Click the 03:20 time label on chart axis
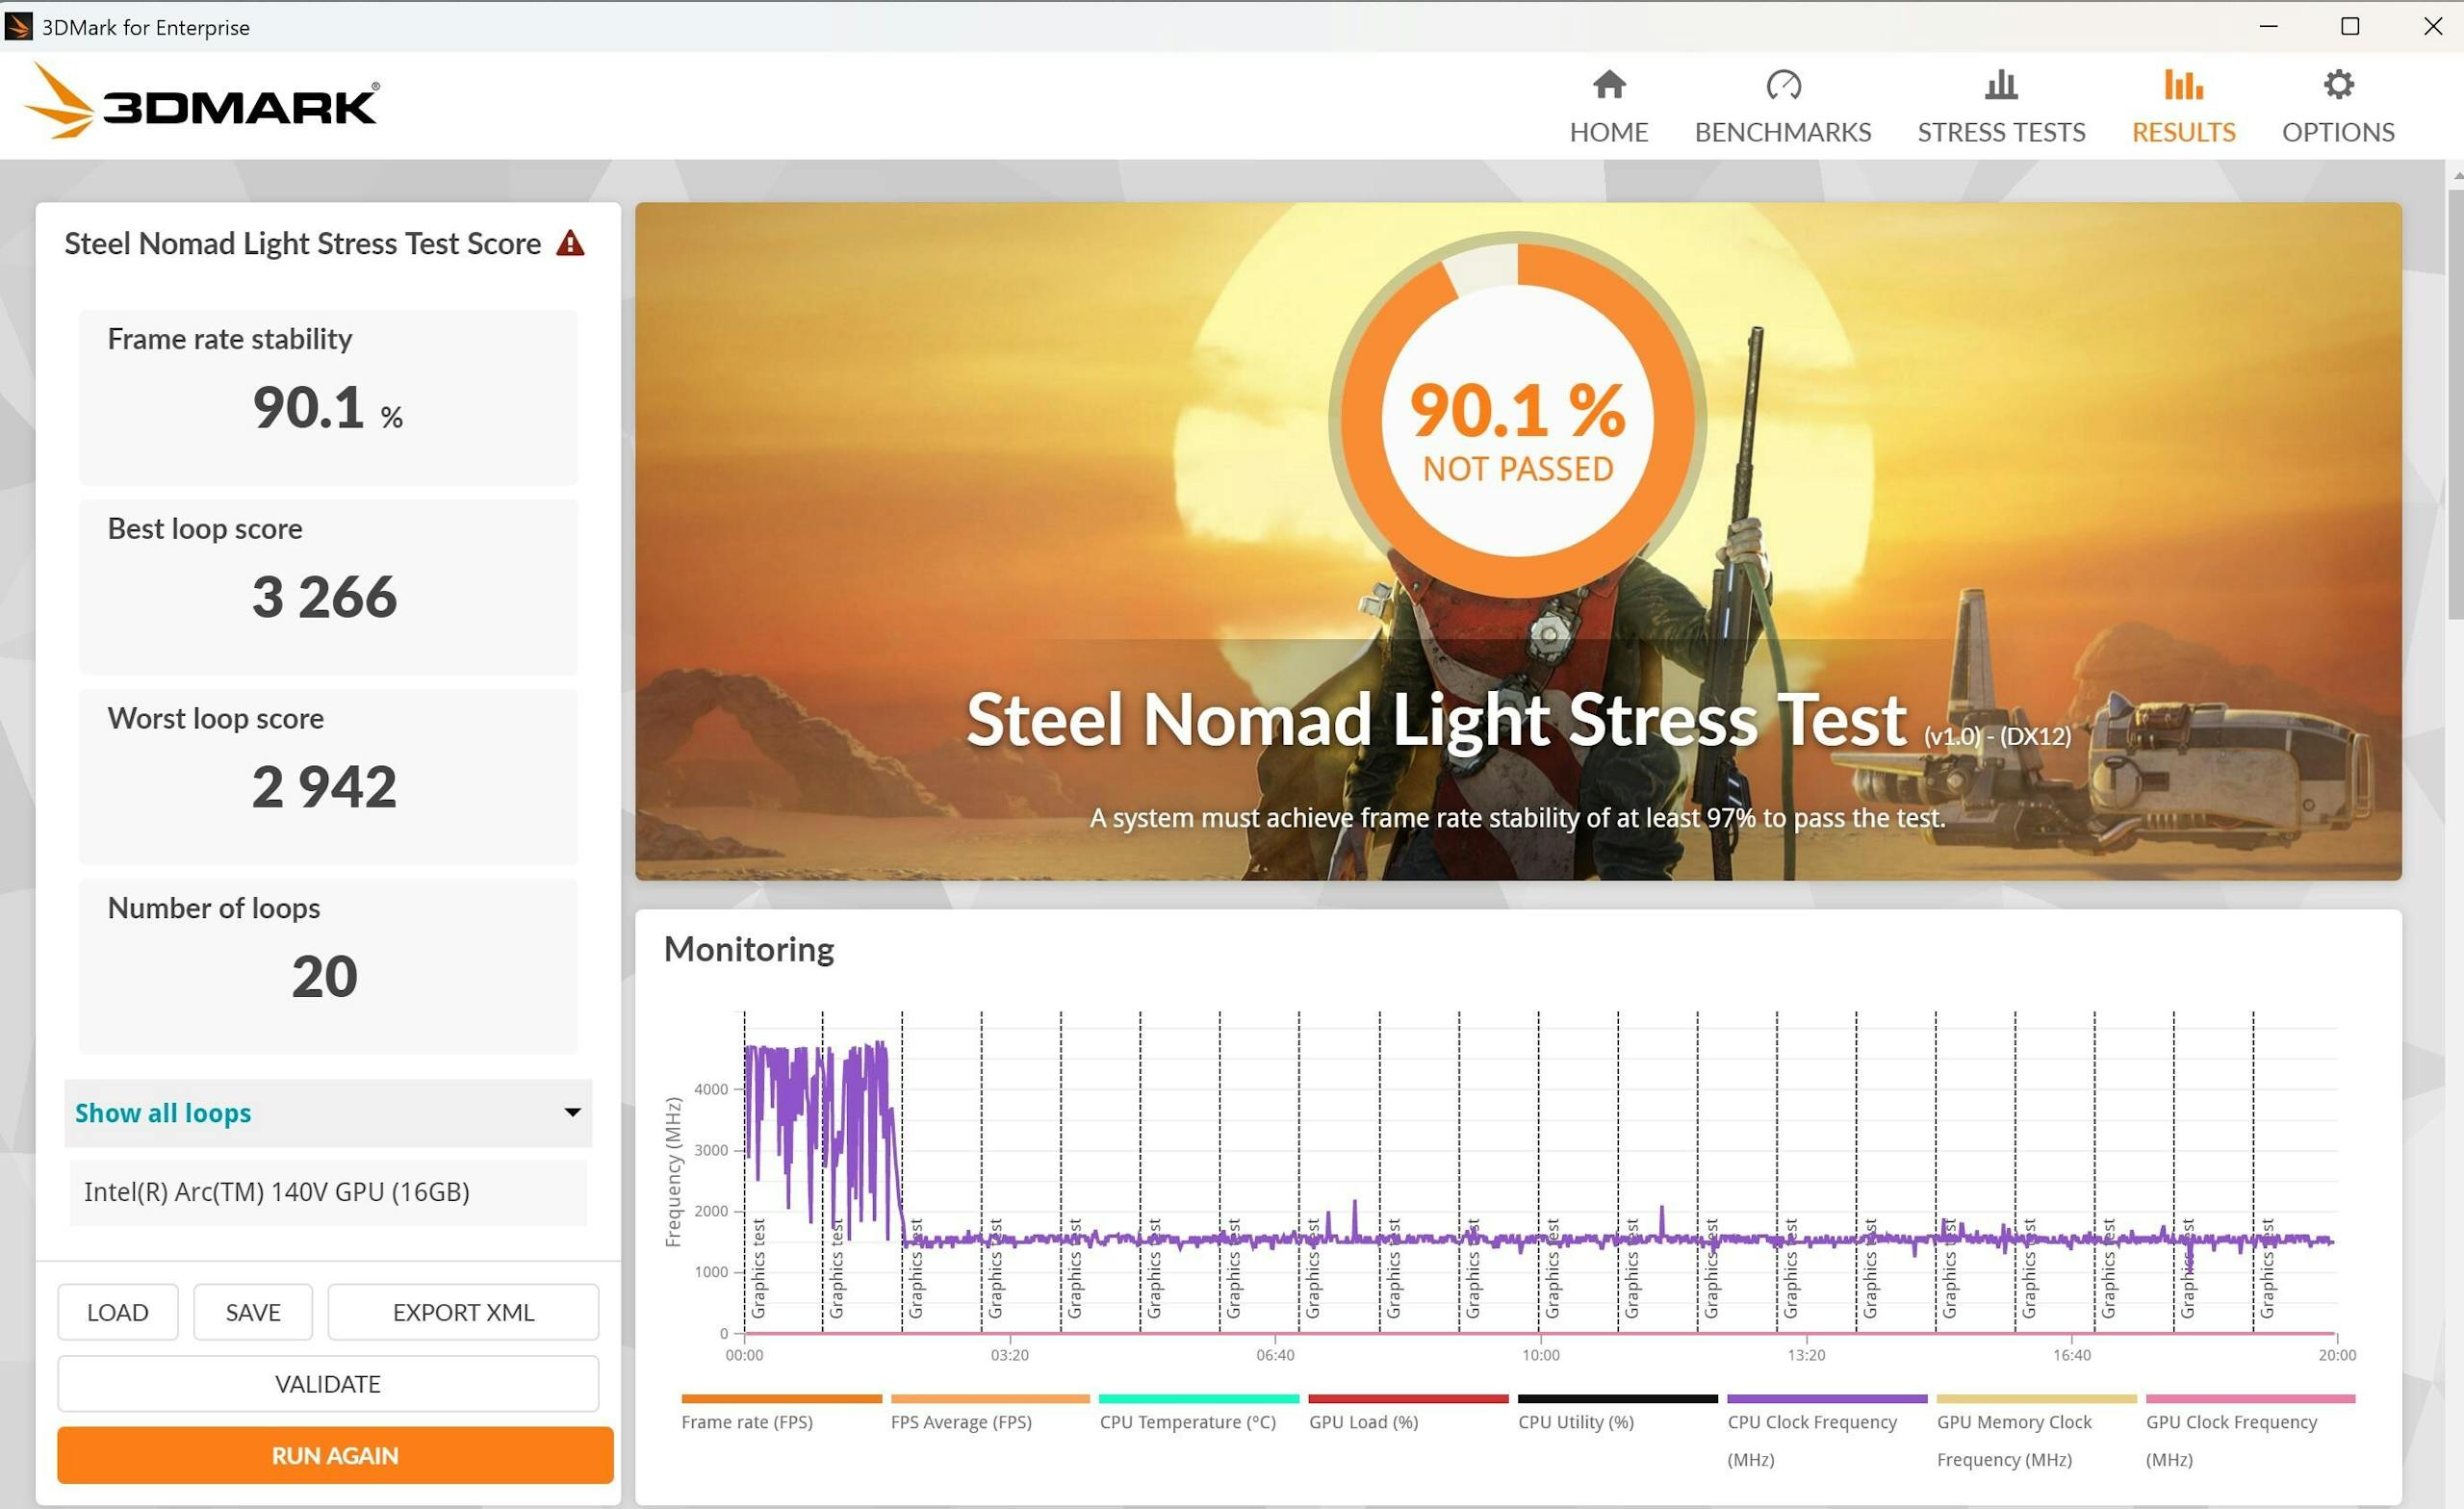This screenshot has width=2464, height=1509. (1009, 1355)
